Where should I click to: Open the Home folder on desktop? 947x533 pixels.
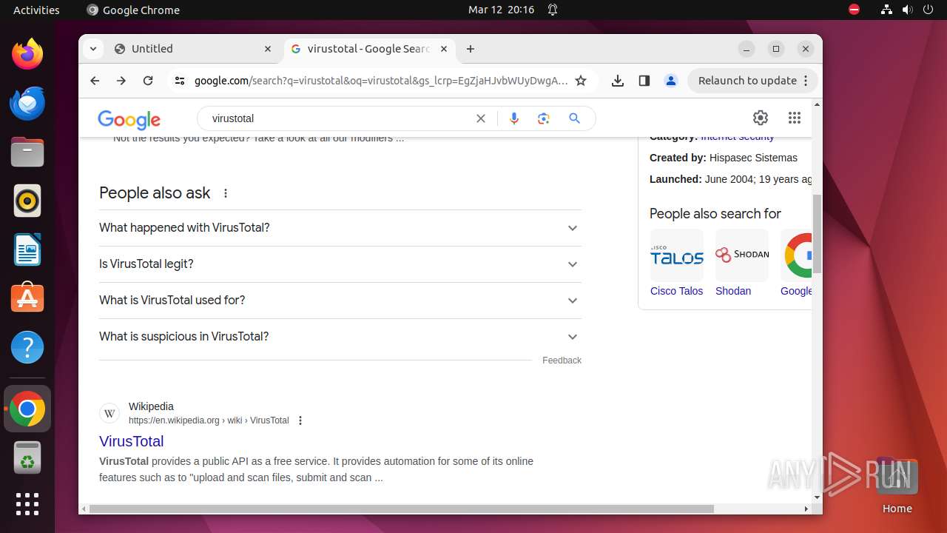[897, 485]
